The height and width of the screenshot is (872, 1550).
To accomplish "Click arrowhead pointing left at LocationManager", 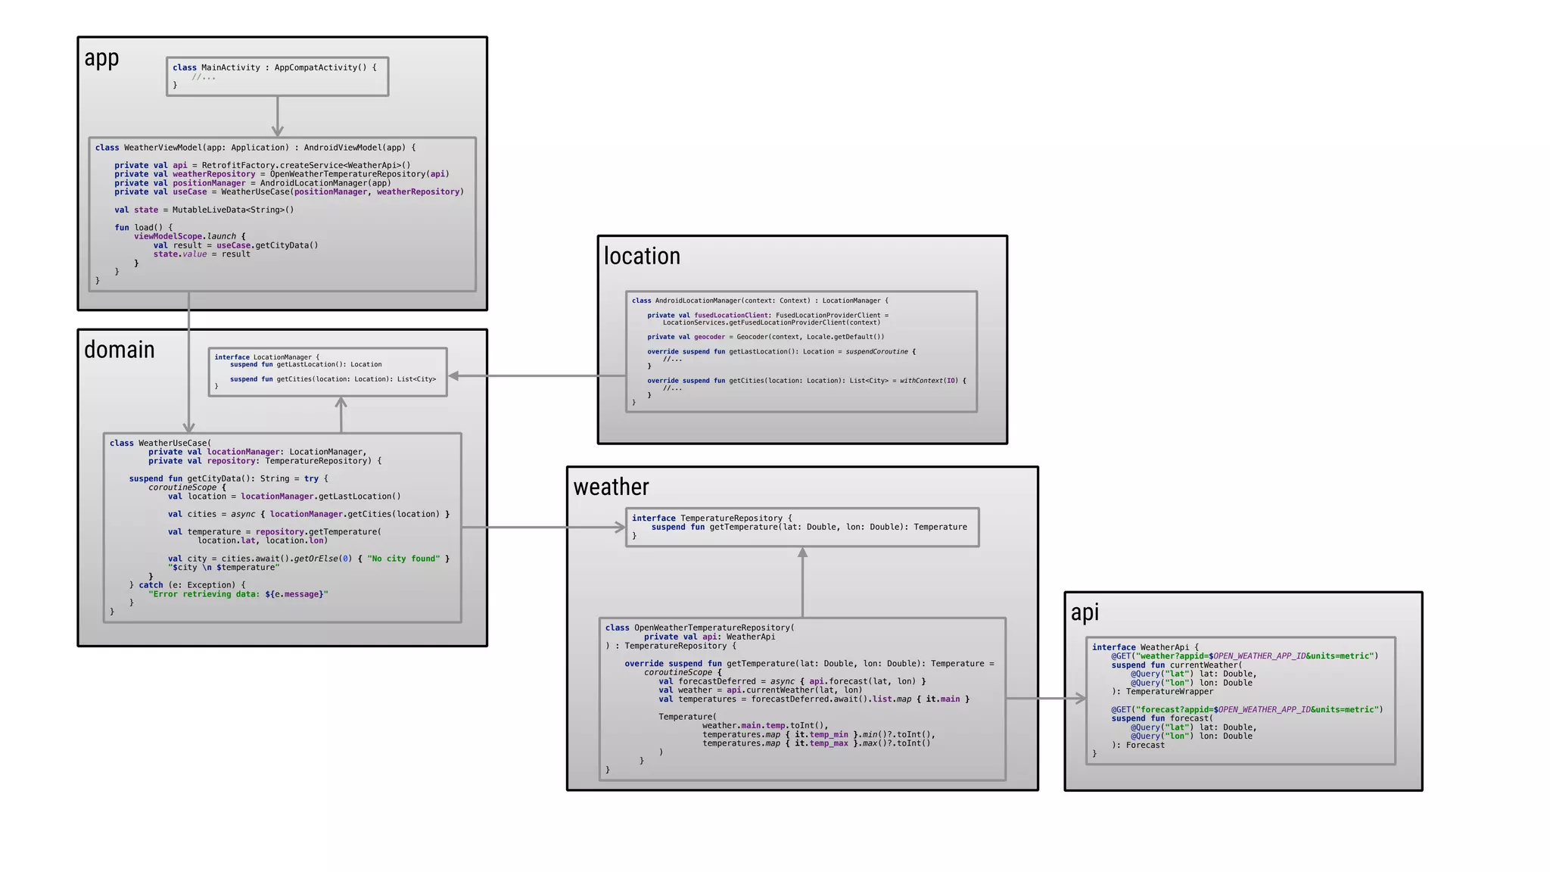I will tap(454, 375).
